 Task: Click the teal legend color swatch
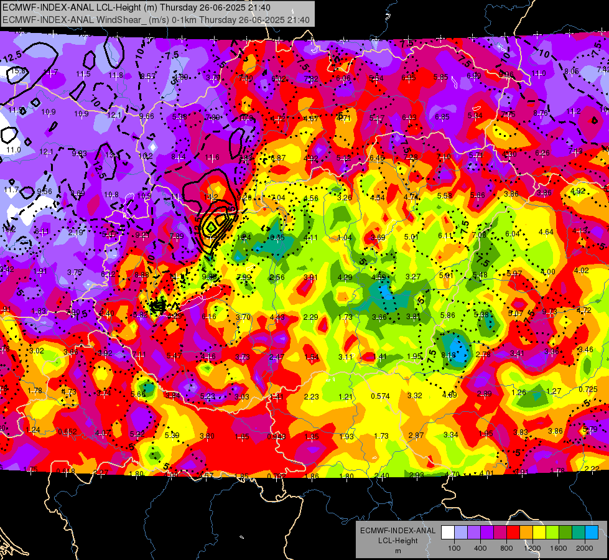[579, 533]
